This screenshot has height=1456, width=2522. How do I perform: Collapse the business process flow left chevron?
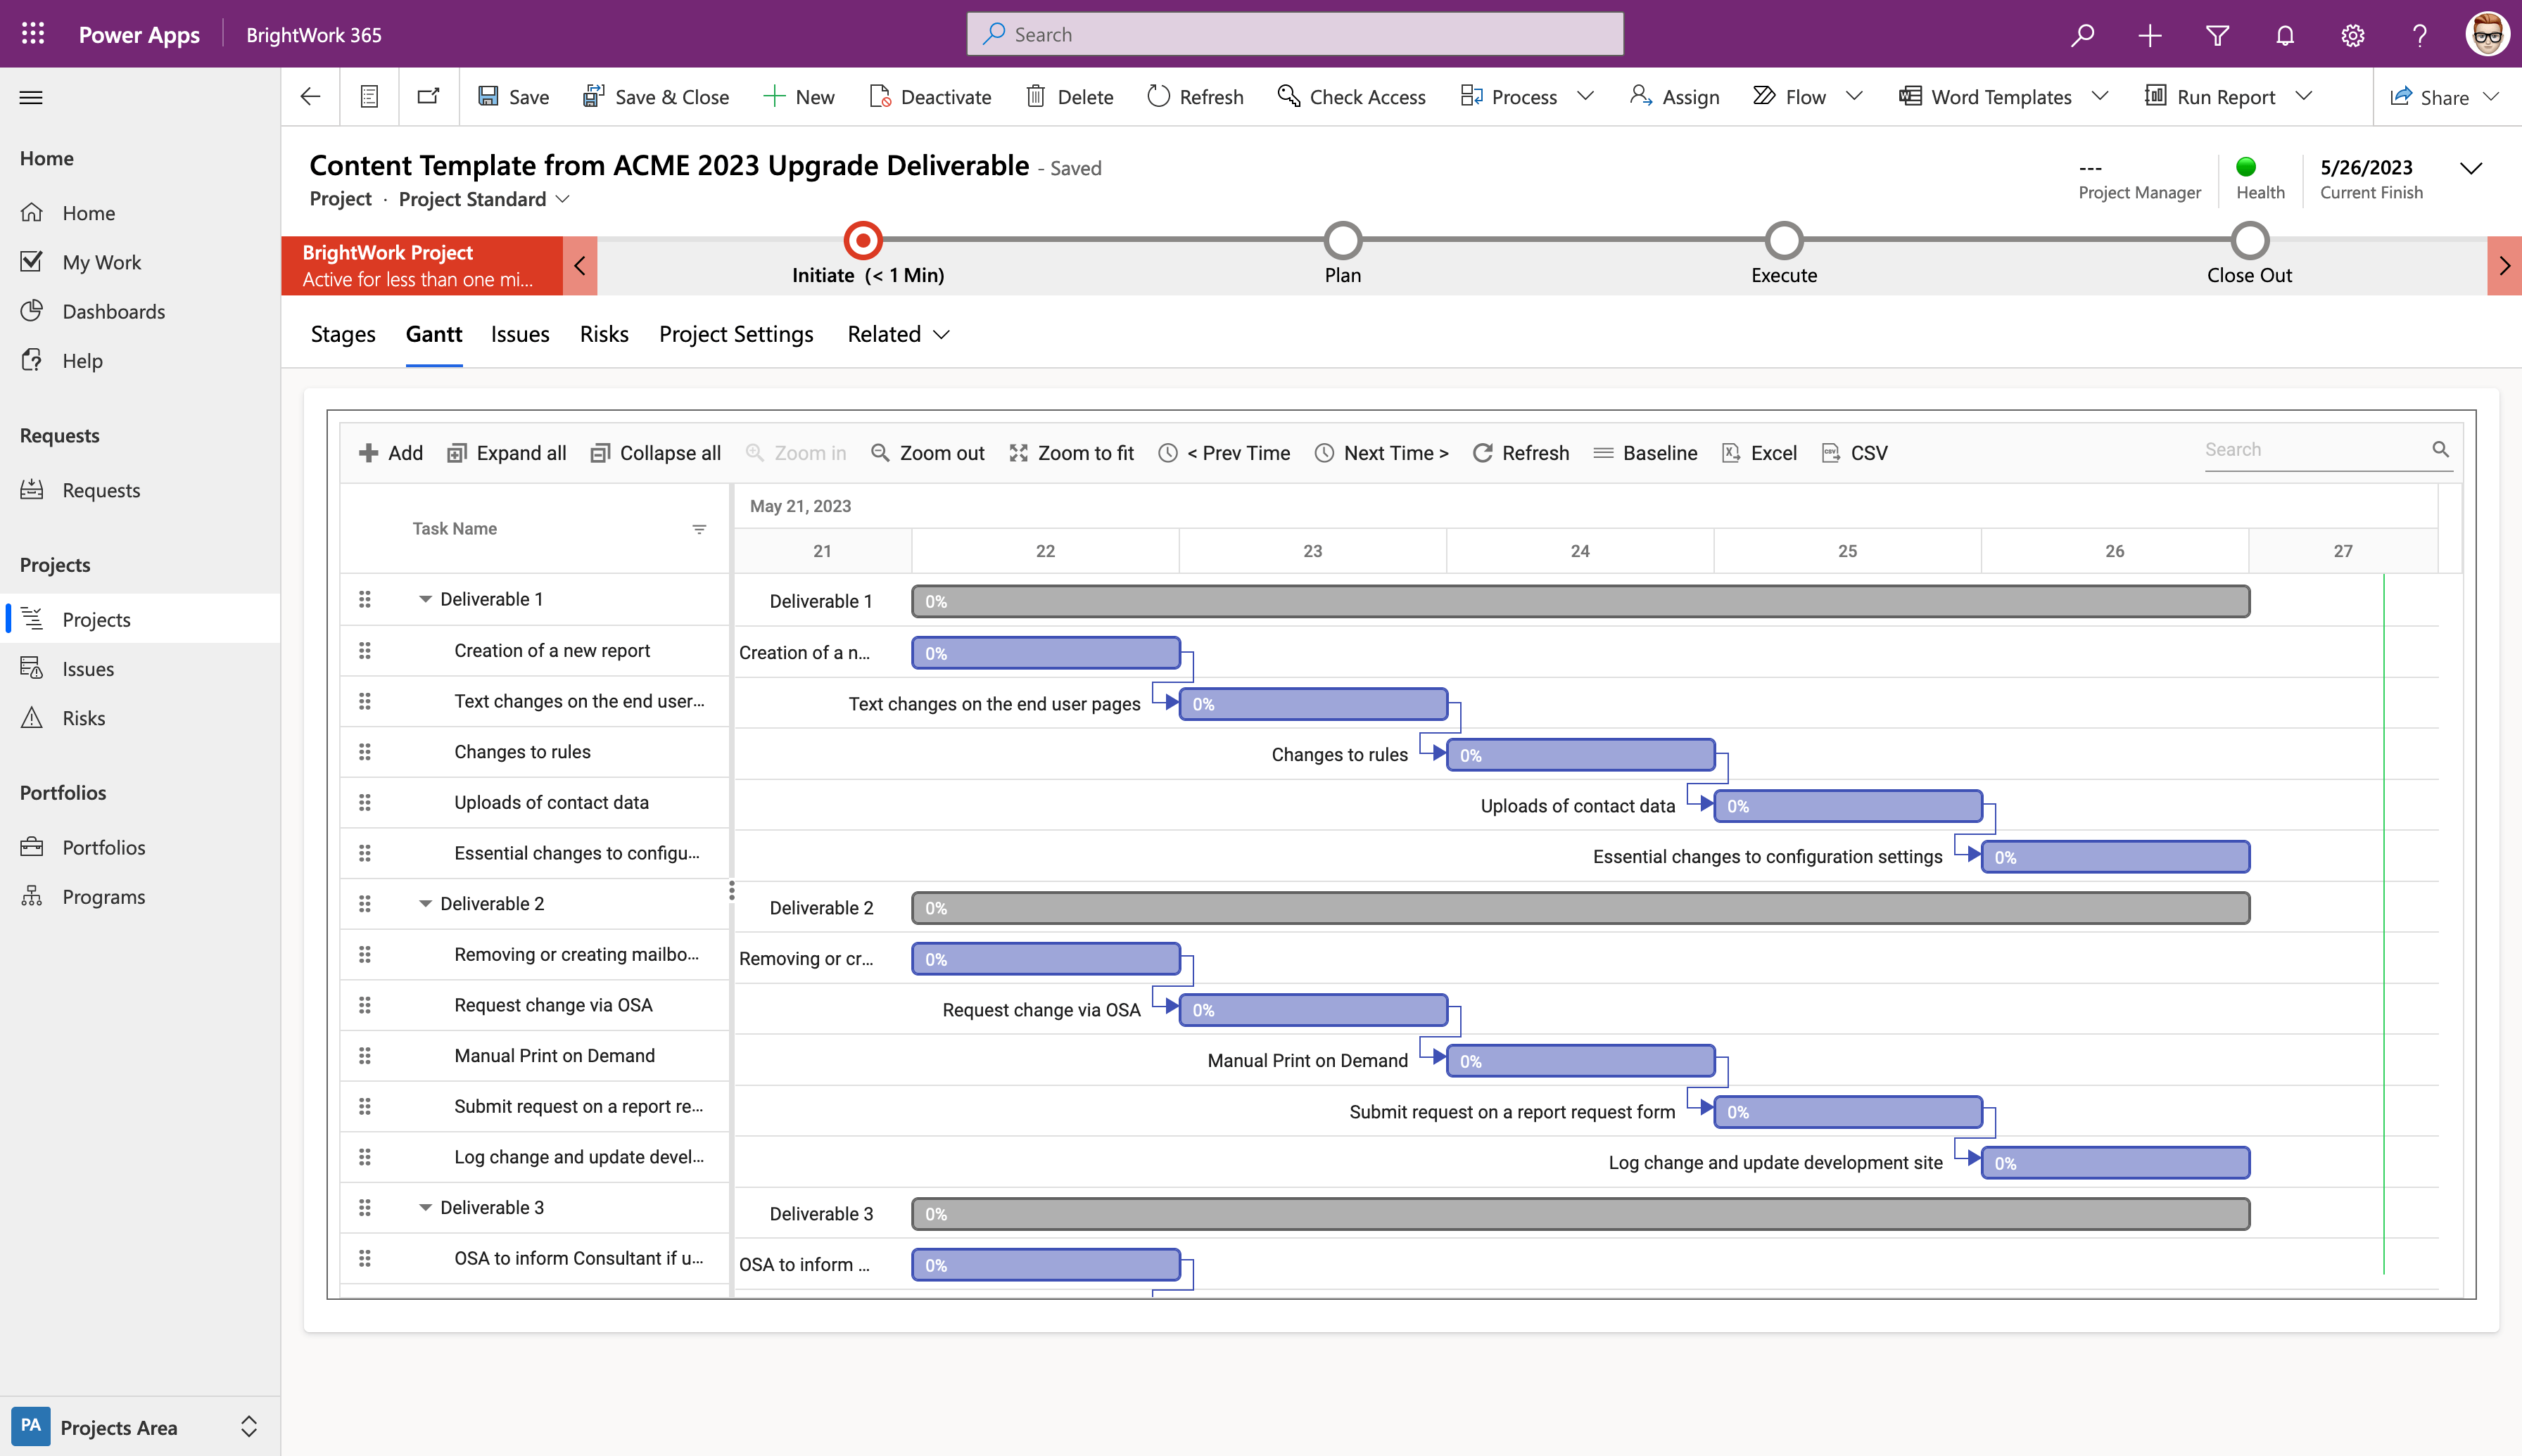point(581,266)
